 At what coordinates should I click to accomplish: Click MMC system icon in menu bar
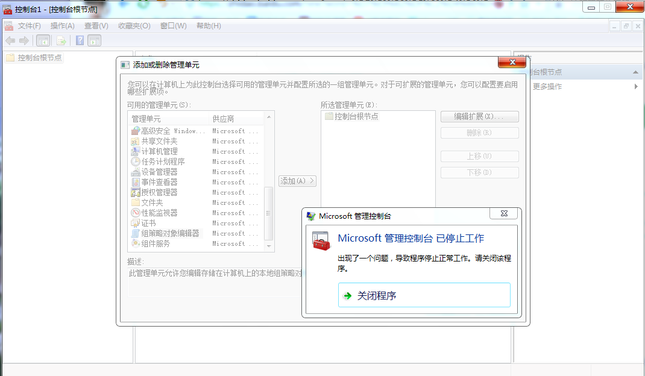coord(8,26)
